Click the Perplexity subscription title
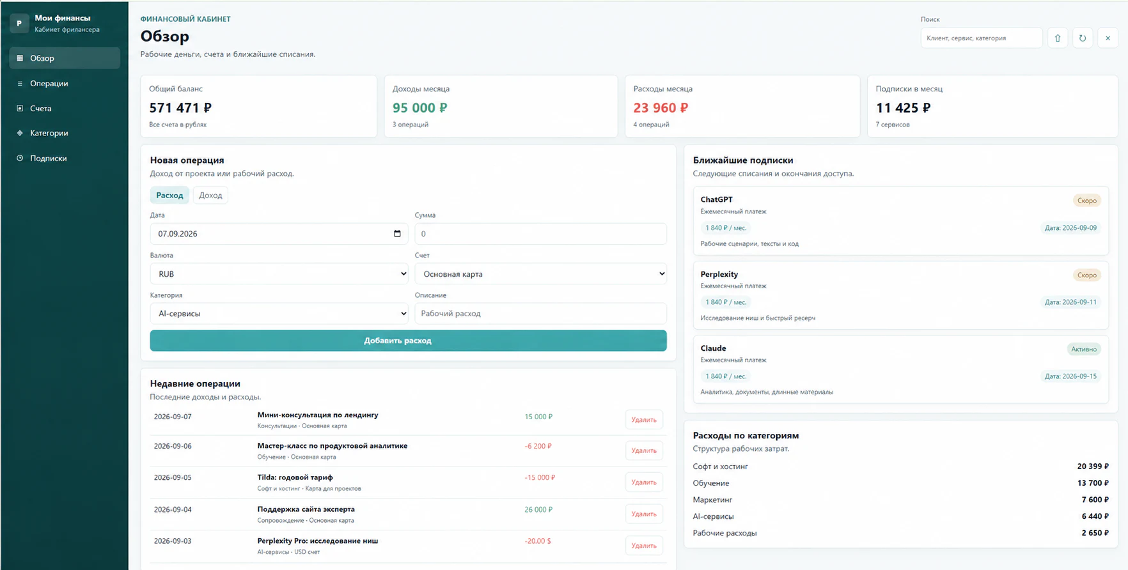Image resolution: width=1128 pixels, height=570 pixels. point(719,274)
